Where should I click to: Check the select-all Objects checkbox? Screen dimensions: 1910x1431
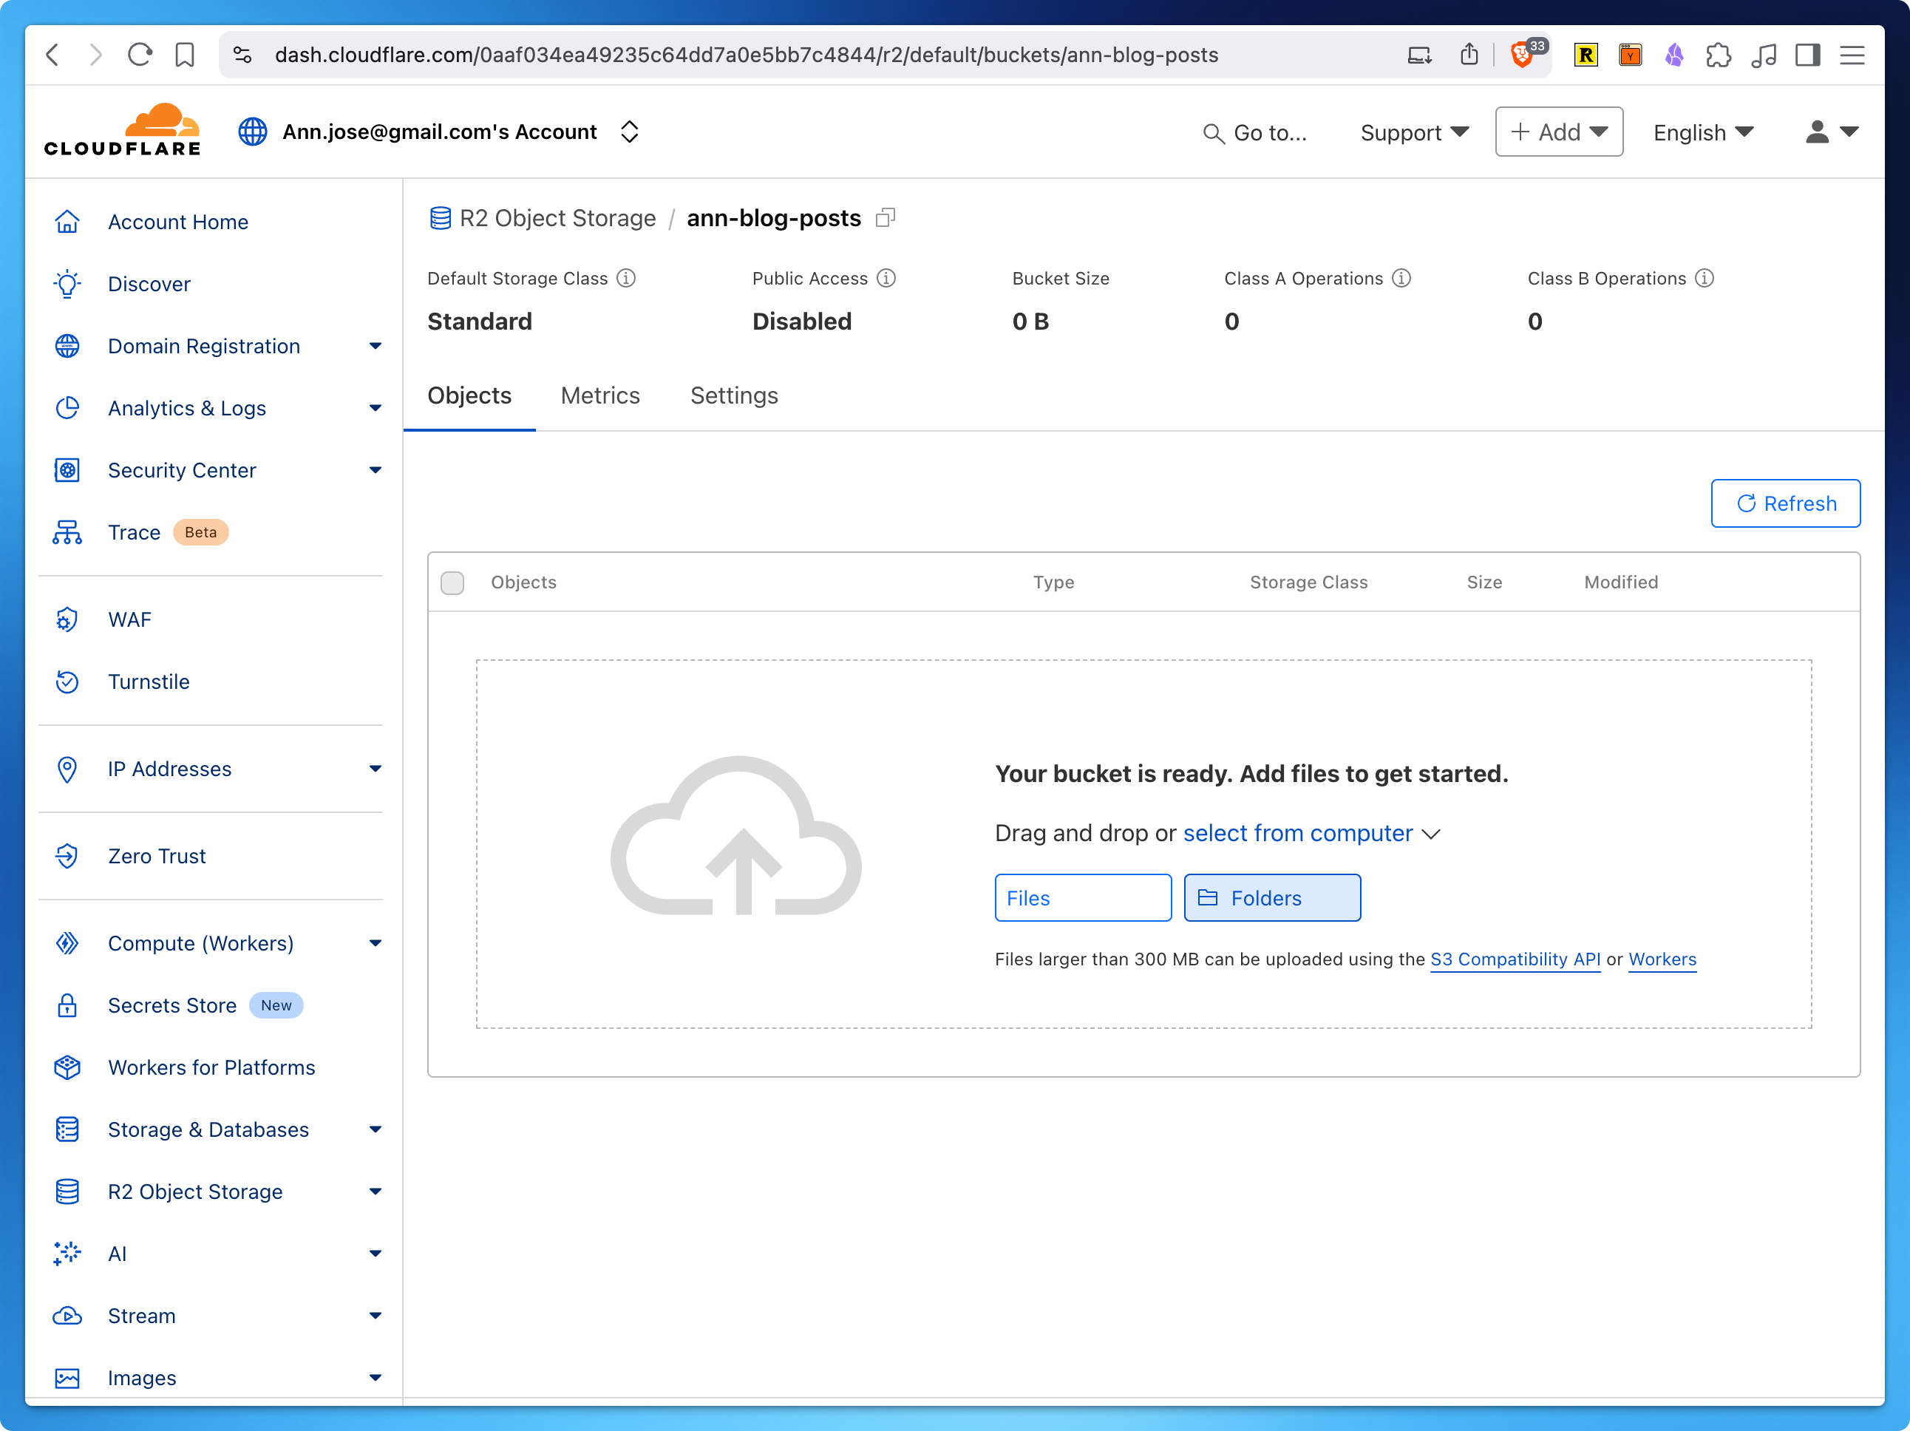pos(452,583)
